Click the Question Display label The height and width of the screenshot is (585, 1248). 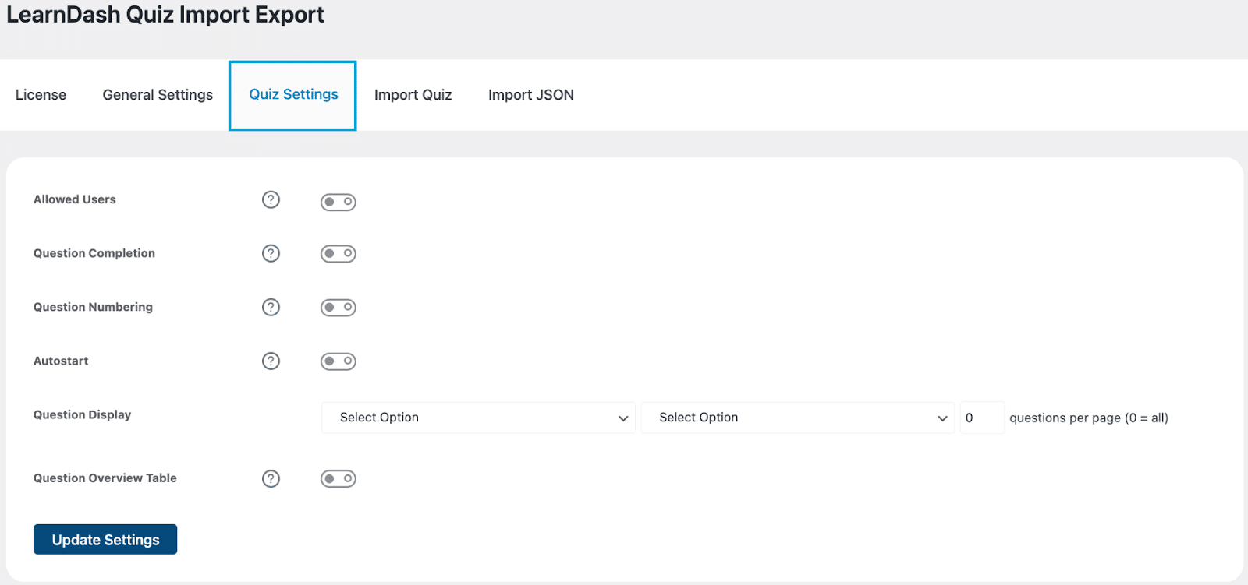82,414
